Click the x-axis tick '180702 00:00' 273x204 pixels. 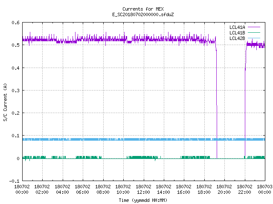pos(22,189)
